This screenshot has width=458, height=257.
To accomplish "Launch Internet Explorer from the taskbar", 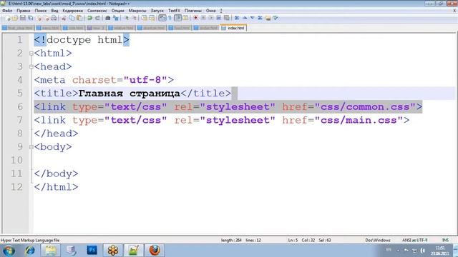I will tap(30, 251).
